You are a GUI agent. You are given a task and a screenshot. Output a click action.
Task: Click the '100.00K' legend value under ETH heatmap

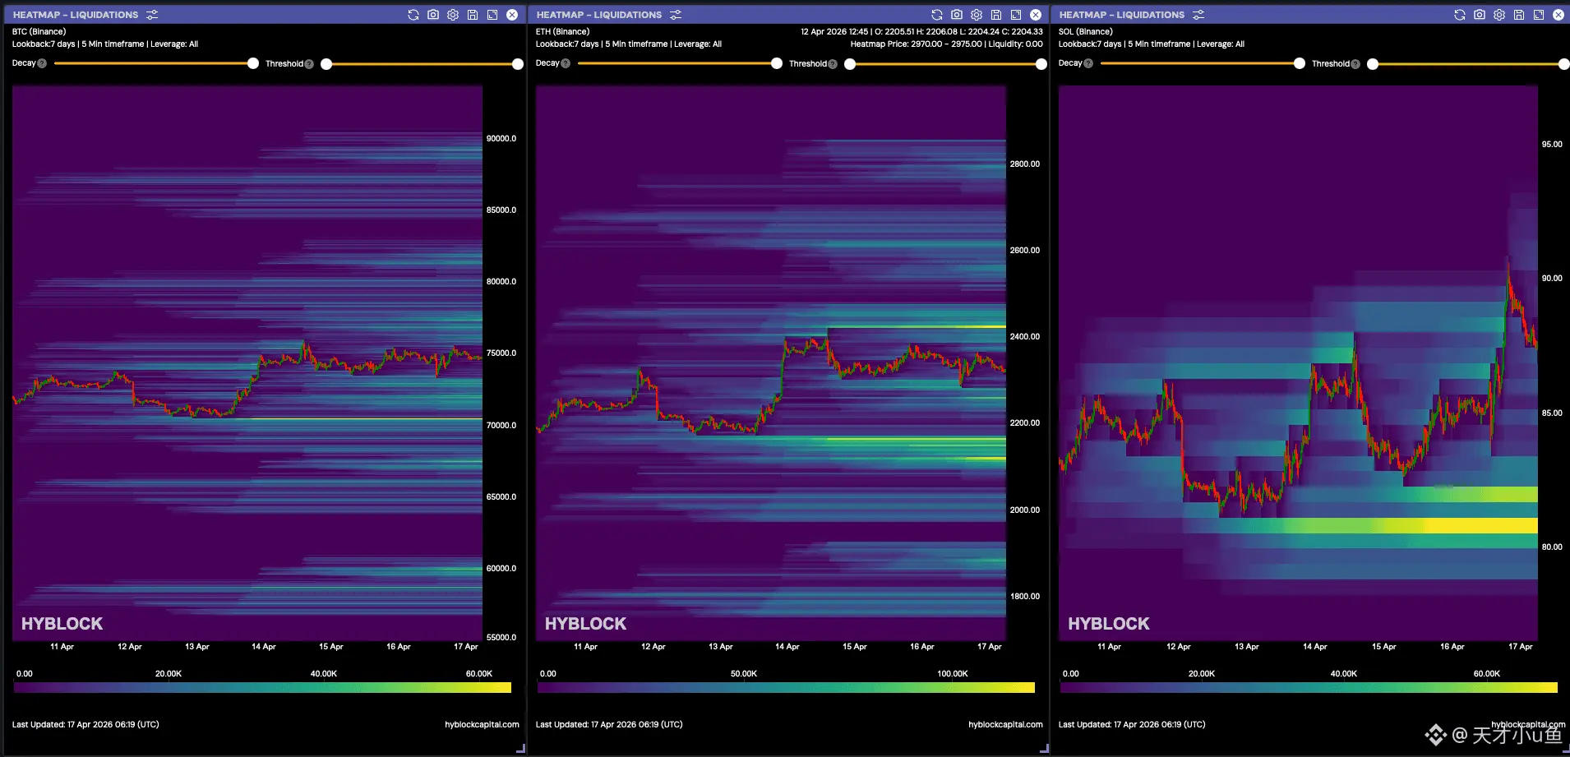(953, 674)
